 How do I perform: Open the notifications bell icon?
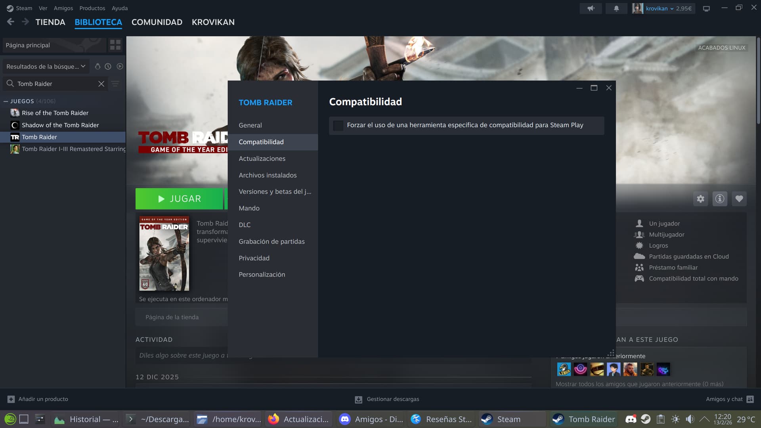pyautogui.click(x=616, y=8)
